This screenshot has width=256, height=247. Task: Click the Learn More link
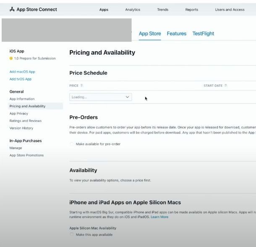(159, 217)
